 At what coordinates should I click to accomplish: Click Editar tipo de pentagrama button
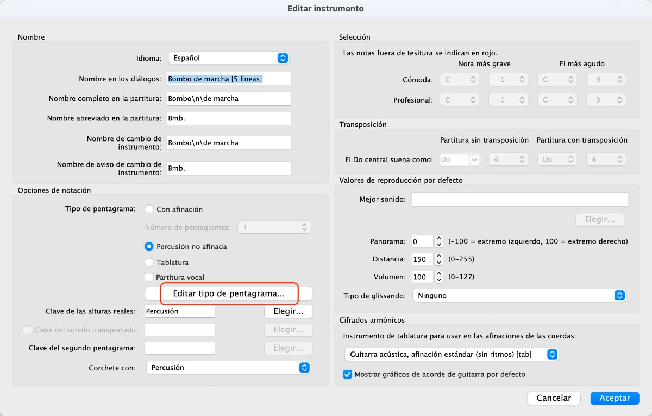point(229,293)
